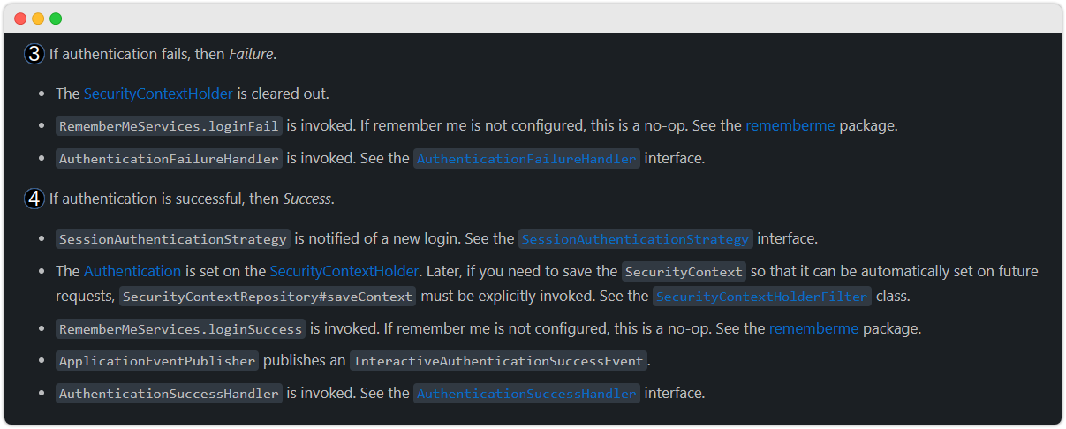Open the rememberme package link after loginFail
Screen dimensions: 1066x429
pos(790,125)
